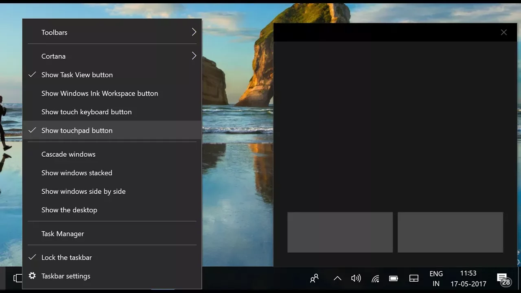The image size is (521, 293).
Task: Close the virtual touchpad window
Action: tap(504, 33)
